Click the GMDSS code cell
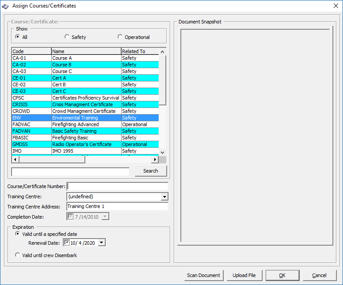 [31, 144]
